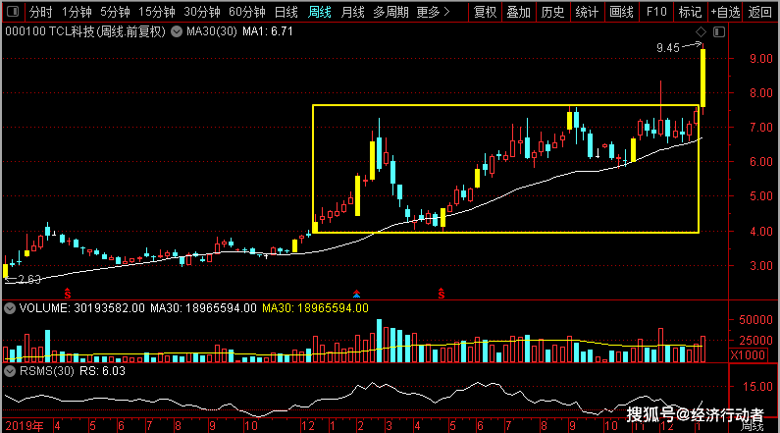This screenshot has width=780, height=433.
Task: Click the 3.00 price axis label
Action: 761,265
